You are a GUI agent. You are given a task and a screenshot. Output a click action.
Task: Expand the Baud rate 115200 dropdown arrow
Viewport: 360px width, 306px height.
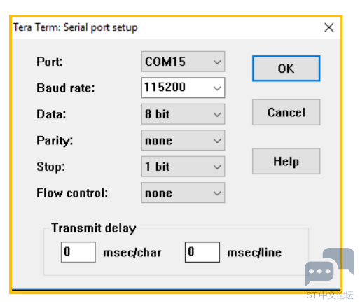pos(217,88)
